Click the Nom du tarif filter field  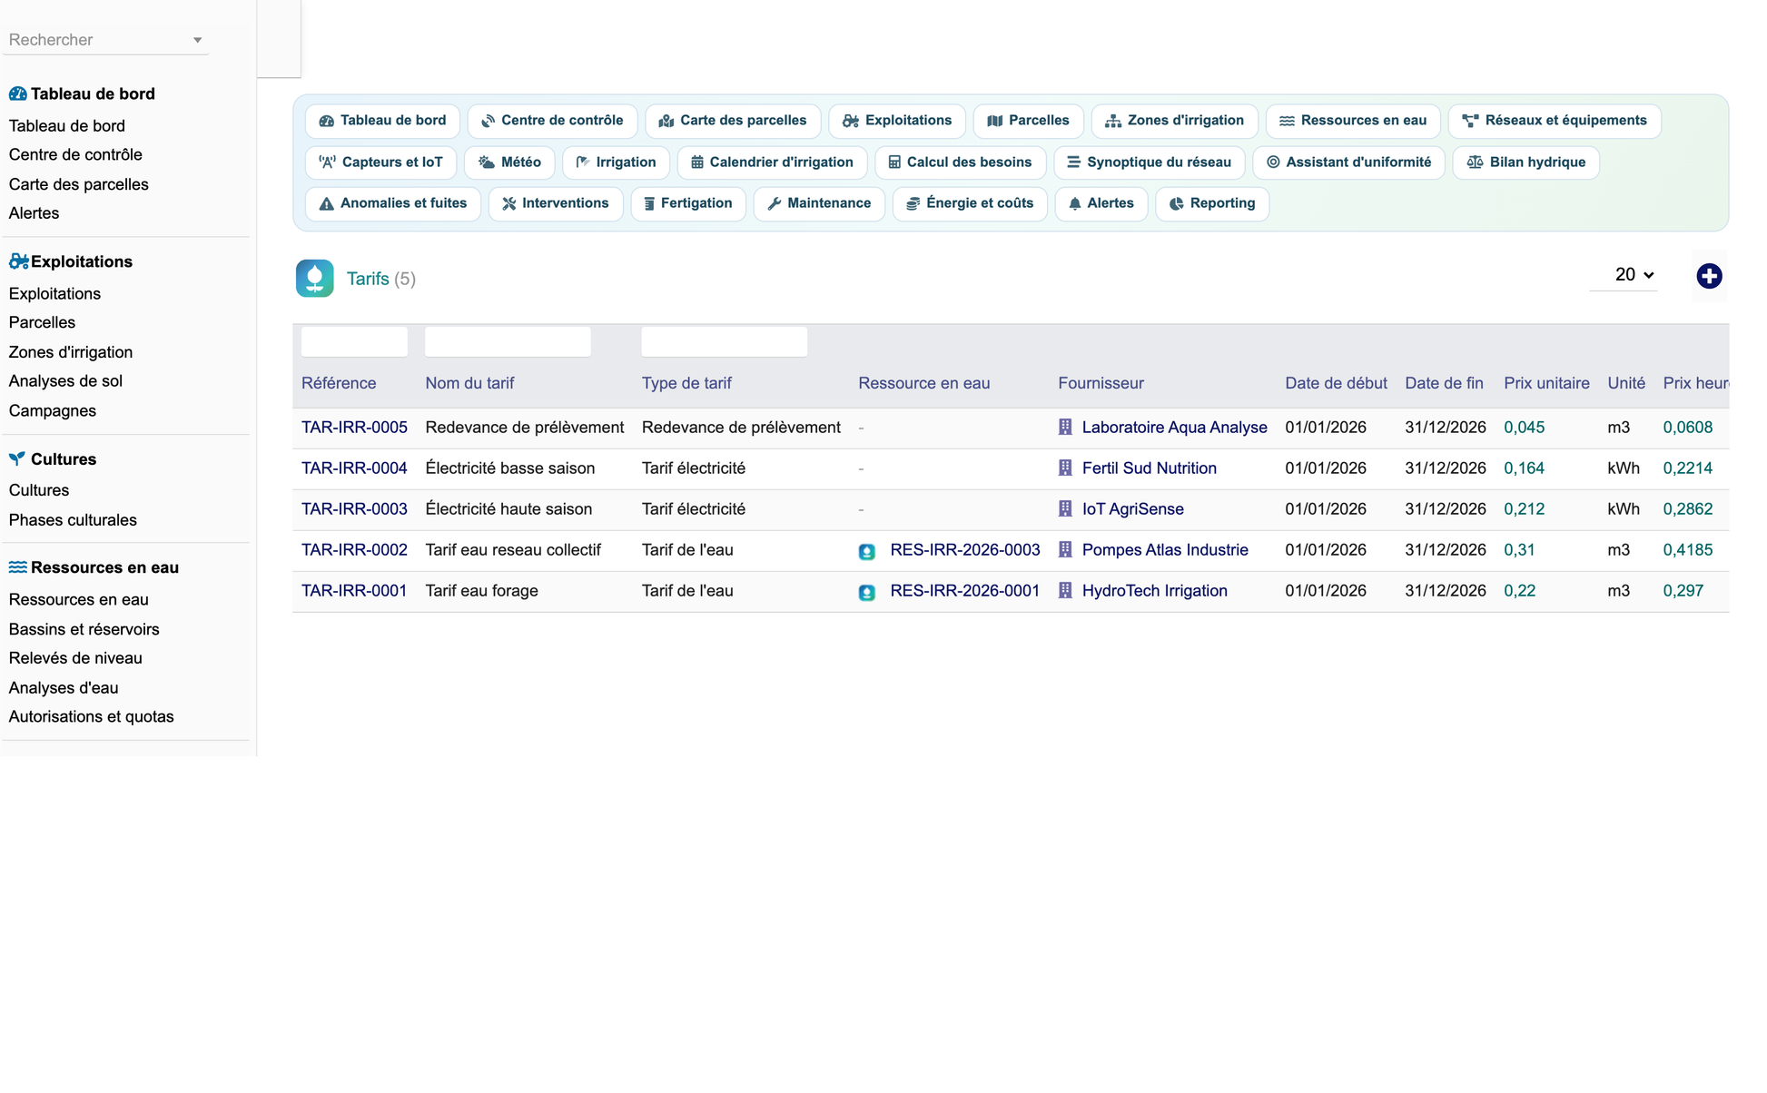508,341
